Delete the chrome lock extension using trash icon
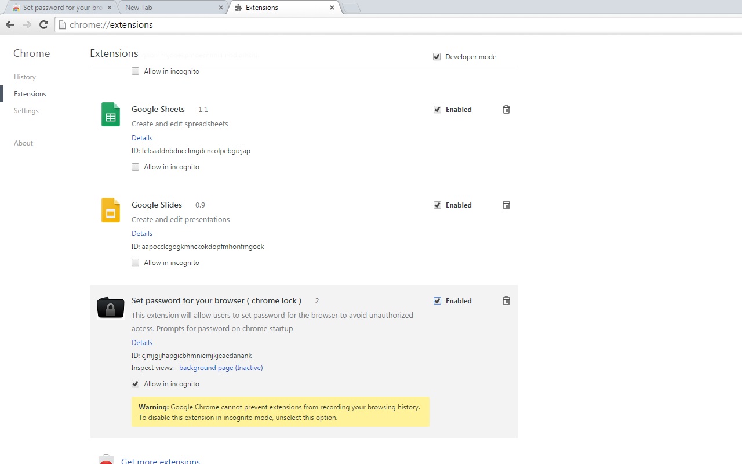Screen dimensions: 742x464 [505, 300]
